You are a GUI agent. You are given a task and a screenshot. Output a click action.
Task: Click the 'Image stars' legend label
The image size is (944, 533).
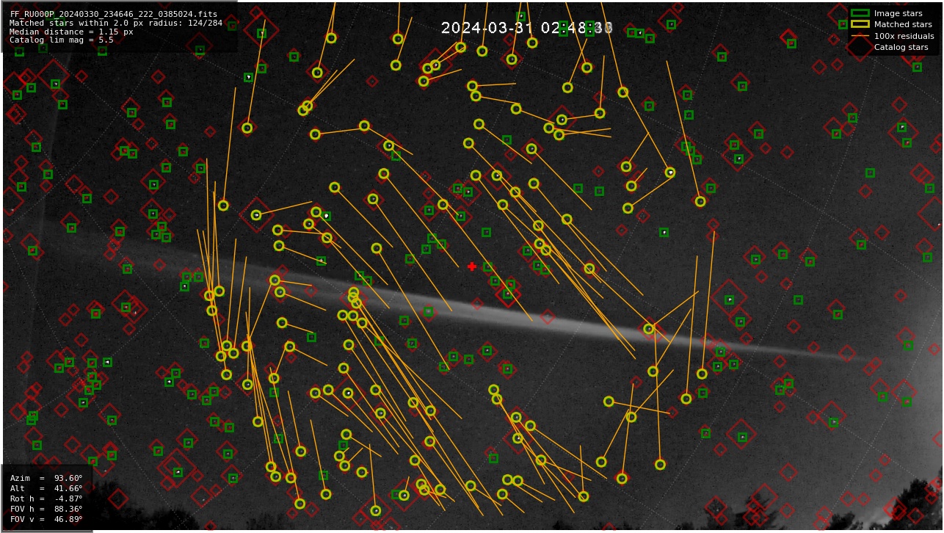(898, 13)
